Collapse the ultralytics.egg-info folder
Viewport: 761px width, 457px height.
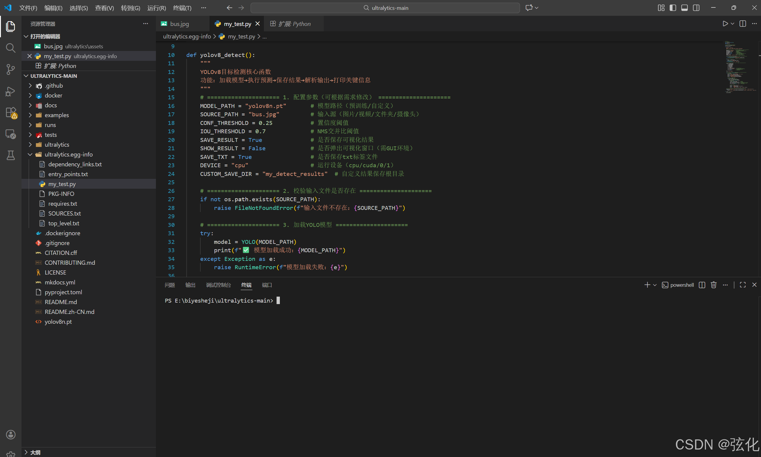pyautogui.click(x=68, y=154)
